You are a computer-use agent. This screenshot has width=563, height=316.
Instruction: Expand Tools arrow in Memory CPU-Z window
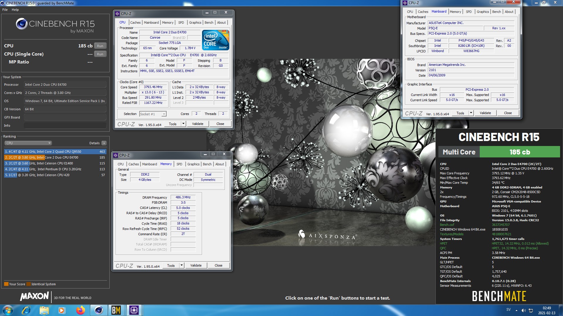[x=182, y=266]
